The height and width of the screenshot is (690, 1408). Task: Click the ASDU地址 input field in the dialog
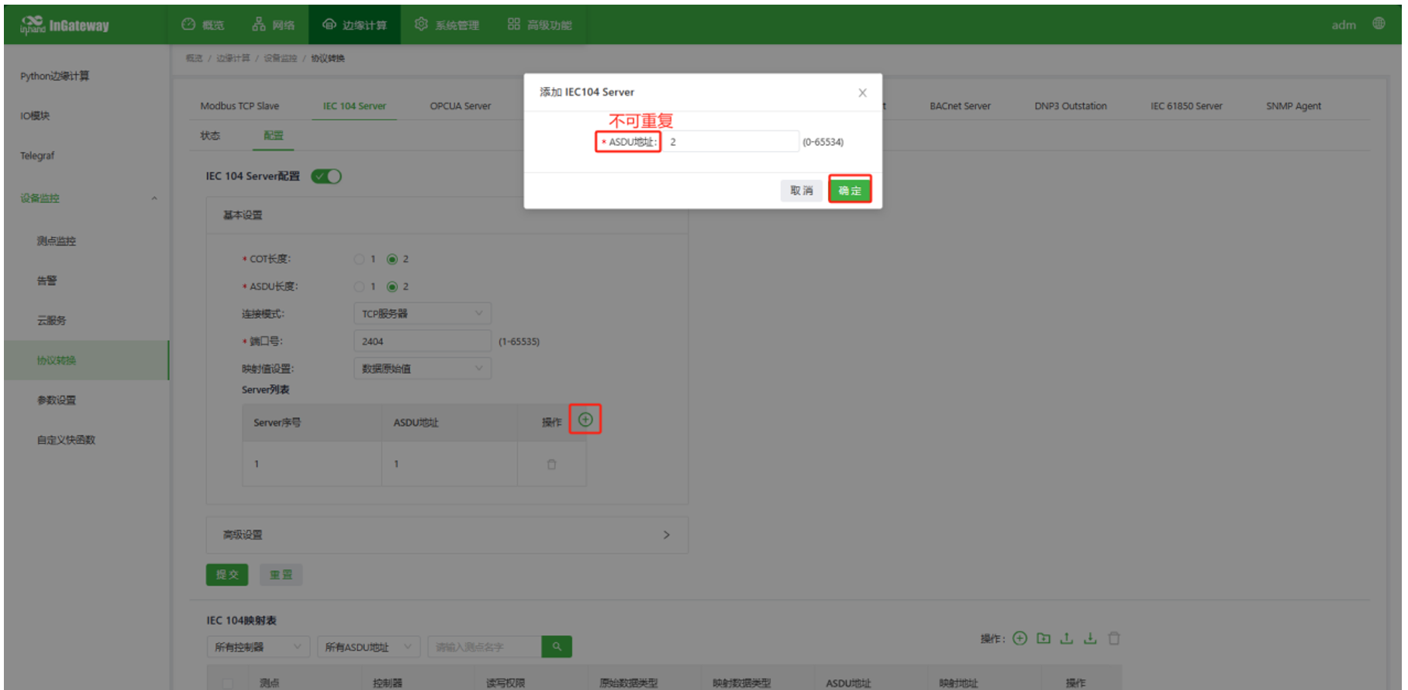[730, 142]
